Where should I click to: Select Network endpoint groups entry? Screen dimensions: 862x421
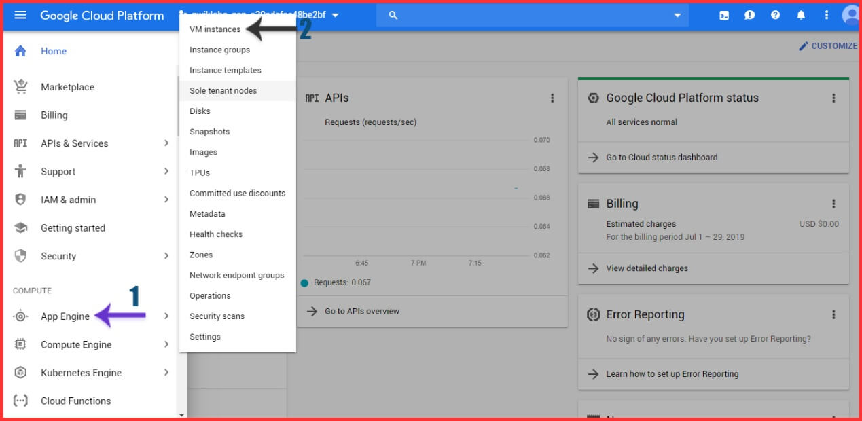(237, 275)
